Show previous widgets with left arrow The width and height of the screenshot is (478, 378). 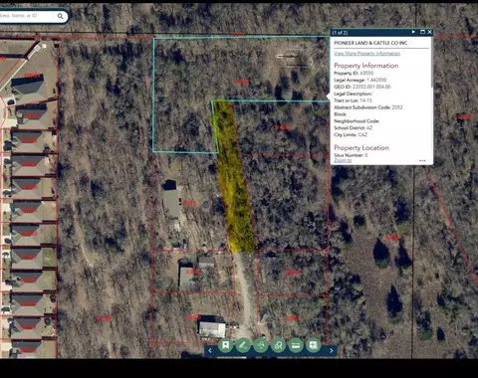pyautogui.click(x=210, y=350)
